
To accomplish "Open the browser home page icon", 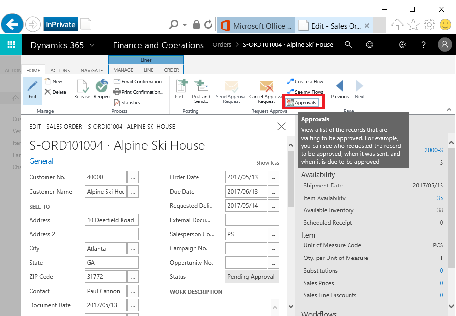I will tap(397, 25).
